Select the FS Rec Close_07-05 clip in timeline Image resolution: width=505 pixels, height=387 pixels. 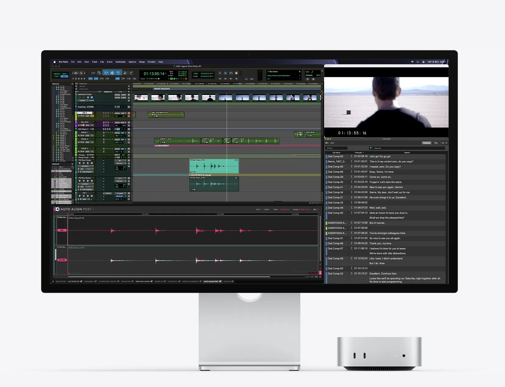(214, 166)
